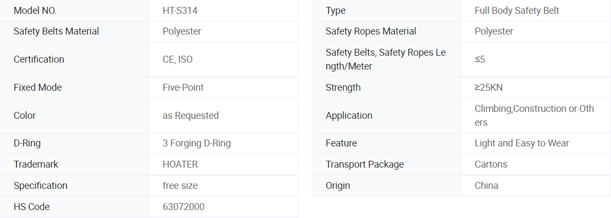
Task: Click the CE, ISO certification value
Action: tap(178, 59)
